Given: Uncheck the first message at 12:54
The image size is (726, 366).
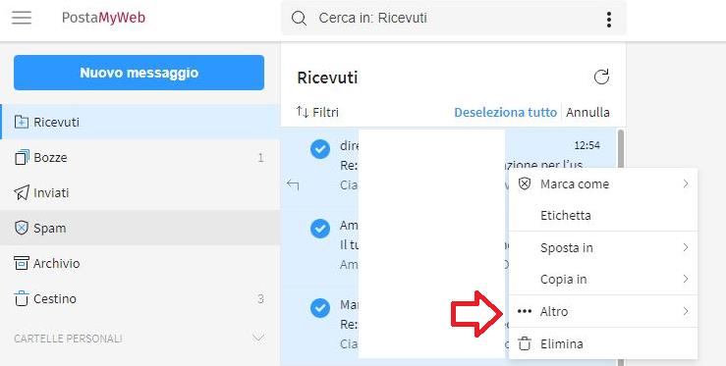Looking at the screenshot, I should tap(320, 149).
